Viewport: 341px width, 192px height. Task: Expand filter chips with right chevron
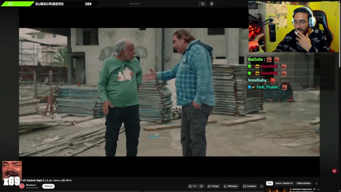[x=316, y=183]
